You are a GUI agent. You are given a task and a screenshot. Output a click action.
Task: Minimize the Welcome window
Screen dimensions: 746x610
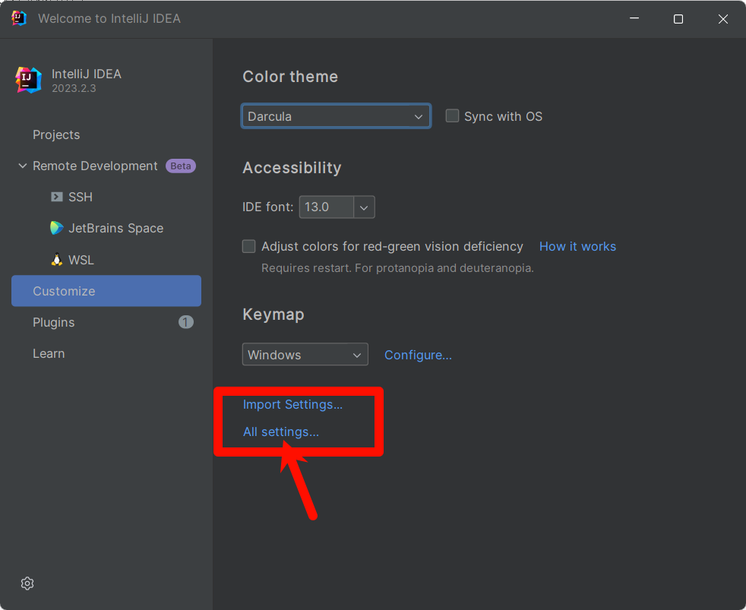[634, 18]
